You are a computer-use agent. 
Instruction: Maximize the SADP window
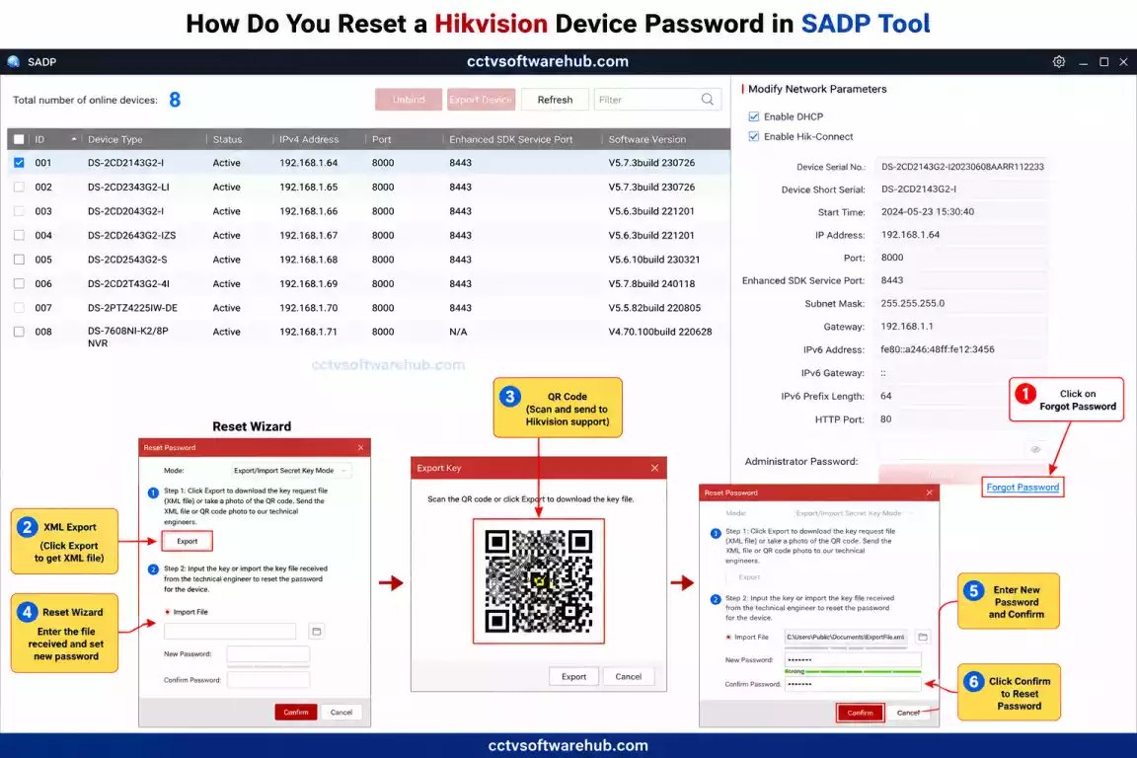pyautogui.click(x=1103, y=61)
